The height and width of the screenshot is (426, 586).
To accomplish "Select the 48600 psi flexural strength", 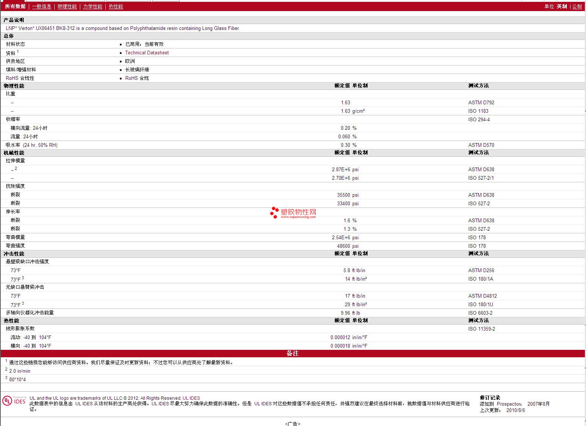I will coord(348,246).
